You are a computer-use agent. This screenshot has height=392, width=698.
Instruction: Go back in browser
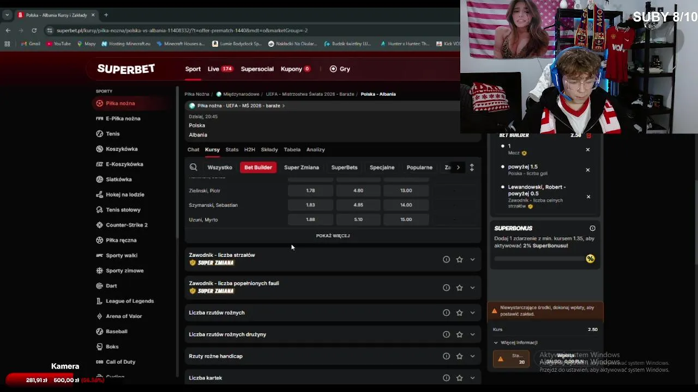(8, 30)
